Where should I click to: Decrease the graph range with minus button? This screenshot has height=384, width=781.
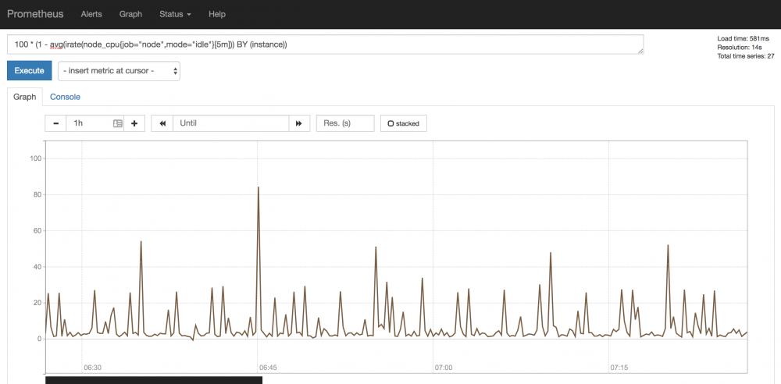tap(55, 123)
